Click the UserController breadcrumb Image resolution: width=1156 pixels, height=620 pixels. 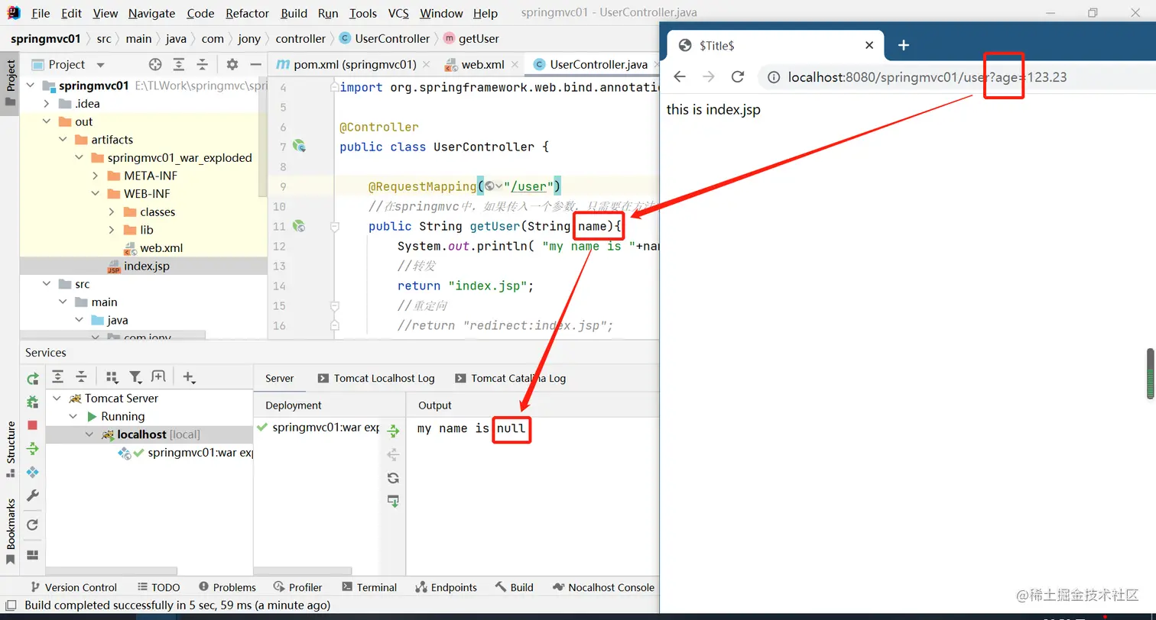[385, 38]
